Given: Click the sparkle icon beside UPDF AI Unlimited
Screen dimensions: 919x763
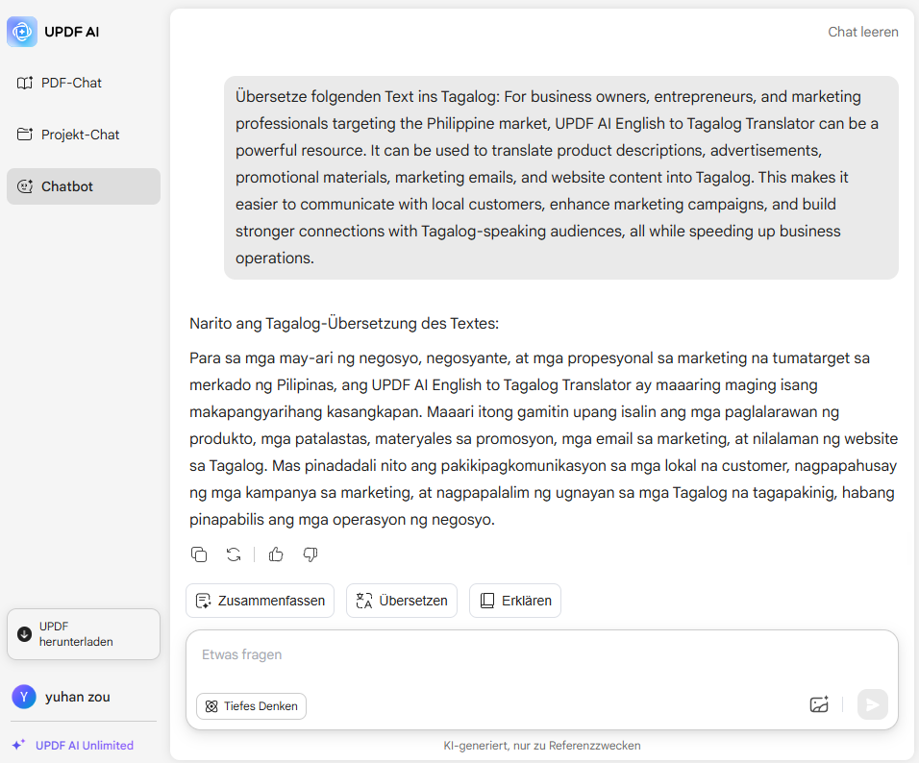Looking at the screenshot, I should tap(19, 745).
